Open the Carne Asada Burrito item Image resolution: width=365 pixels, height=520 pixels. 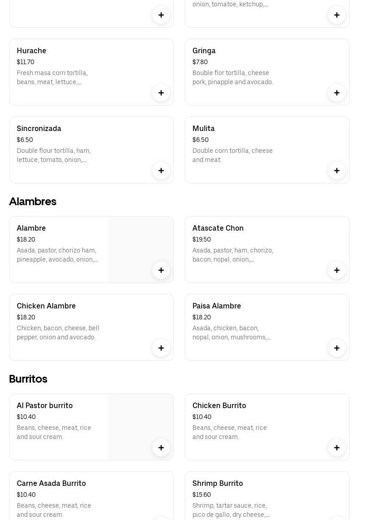point(51,483)
